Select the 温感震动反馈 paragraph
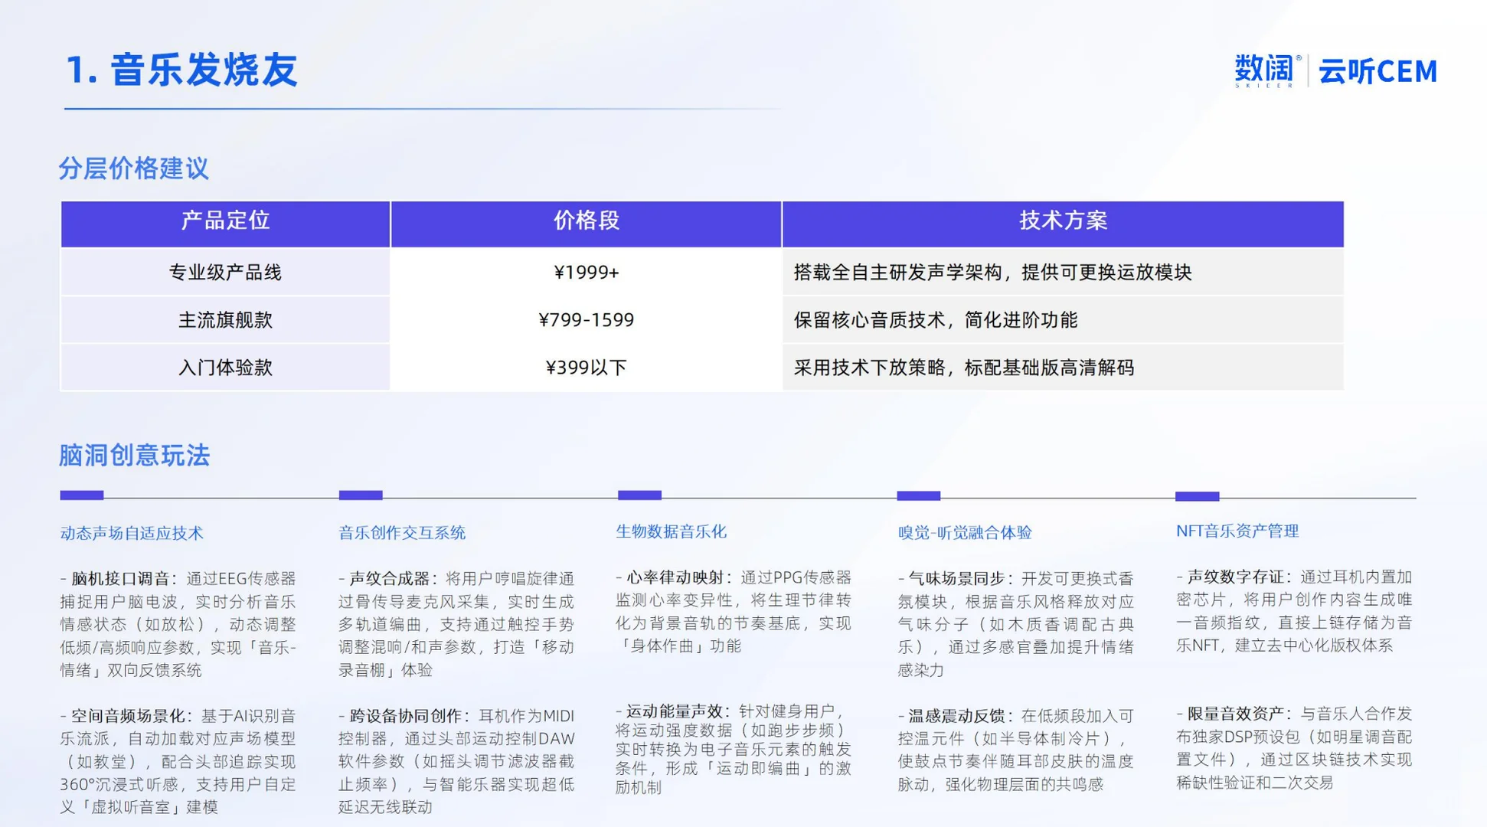The height and width of the screenshot is (827, 1487). [1016, 750]
